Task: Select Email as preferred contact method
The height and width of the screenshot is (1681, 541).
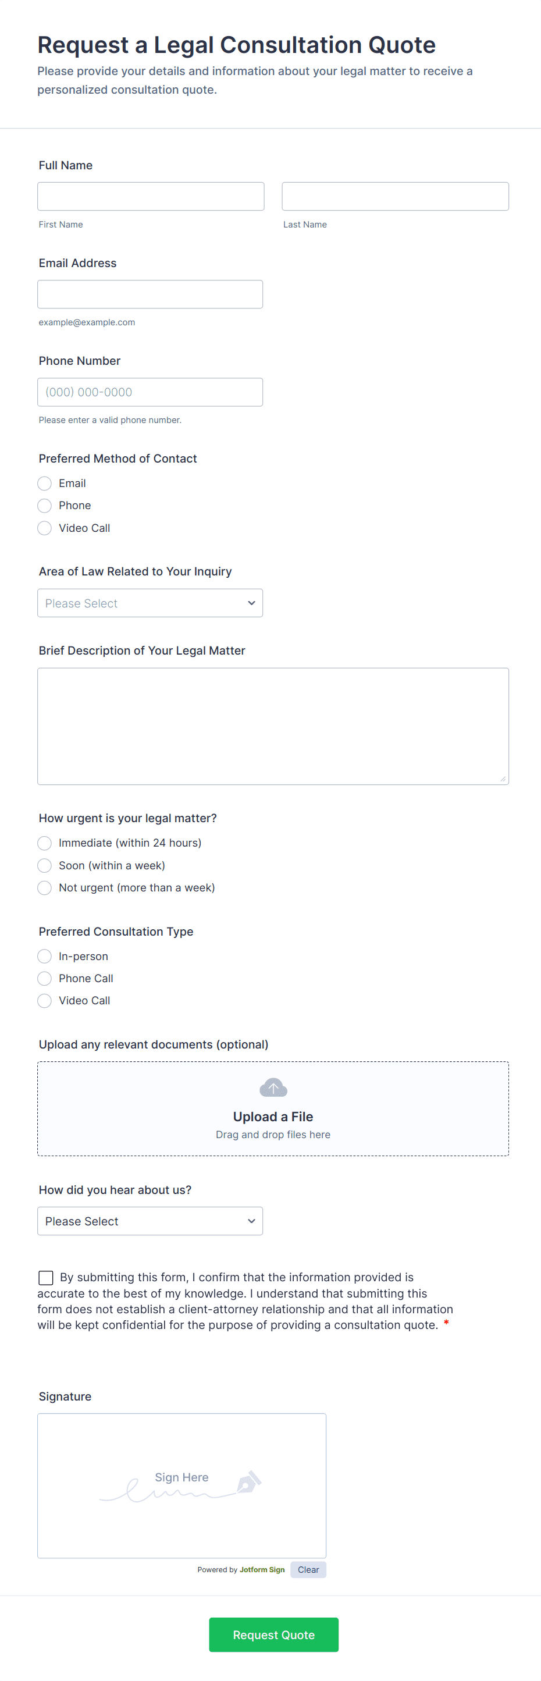Action: tap(44, 484)
